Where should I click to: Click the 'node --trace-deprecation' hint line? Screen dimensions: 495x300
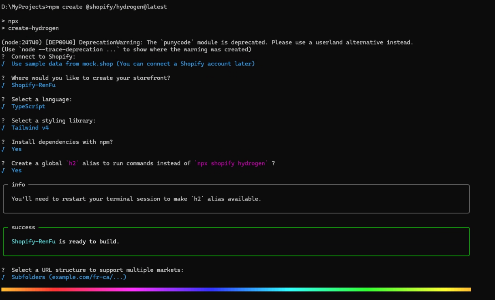[126, 49]
